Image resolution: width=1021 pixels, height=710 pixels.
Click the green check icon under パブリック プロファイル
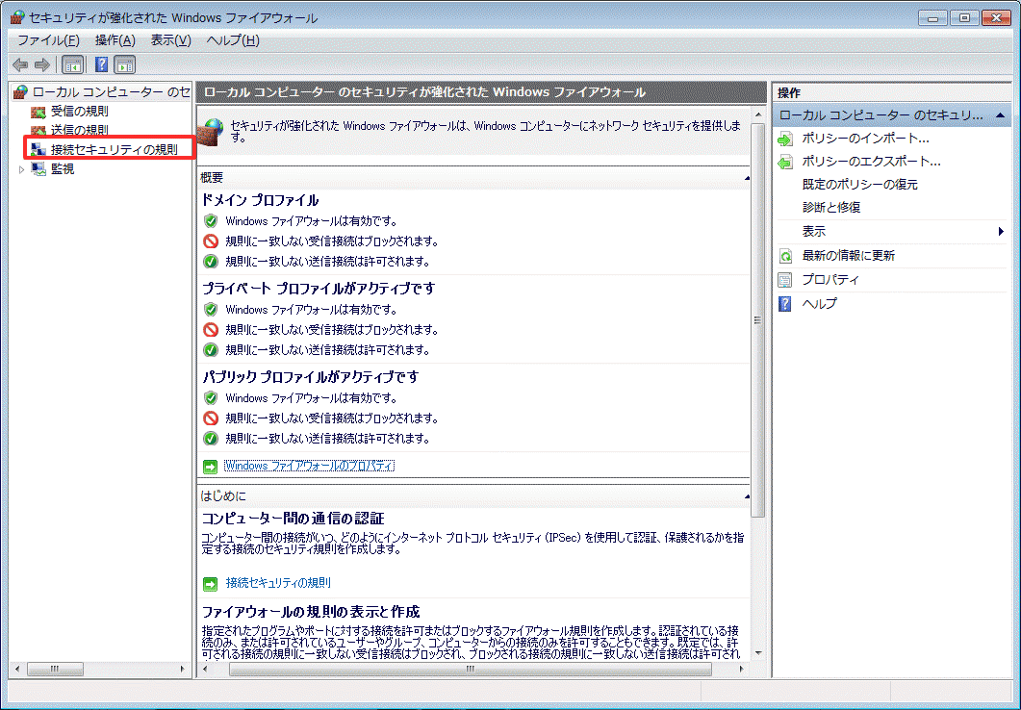coord(211,439)
